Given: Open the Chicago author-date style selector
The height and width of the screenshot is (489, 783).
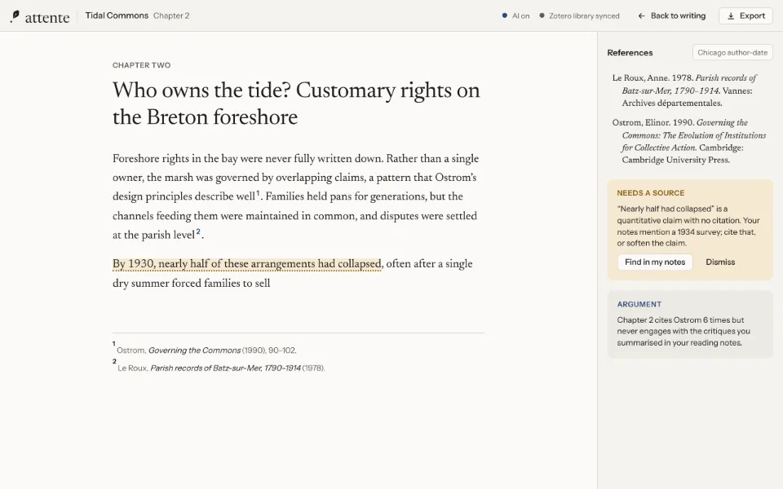Looking at the screenshot, I should (732, 52).
